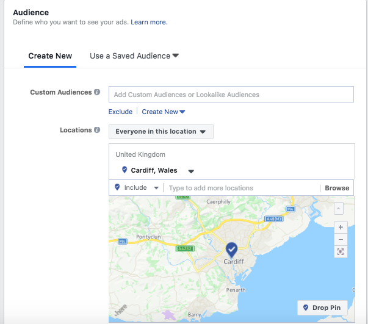Click the pin icon beside Cardiff, Wales
This screenshot has width=368, height=324.
tap(124, 170)
